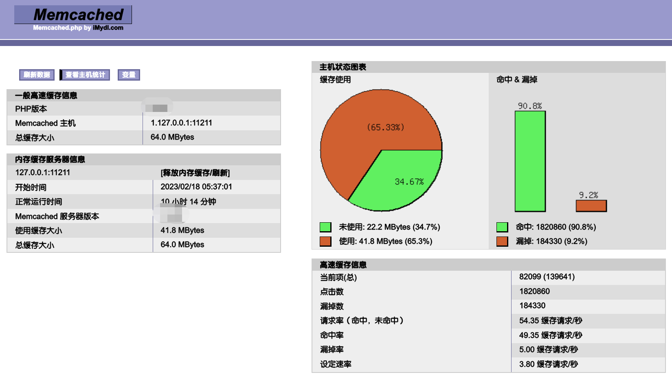Image resolution: width=672 pixels, height=379 pixels.
Task: Open the 变量 page
Action: pyautogui.click(x=129, y=75)
